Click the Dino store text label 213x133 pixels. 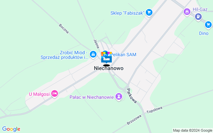coord(204,33)
